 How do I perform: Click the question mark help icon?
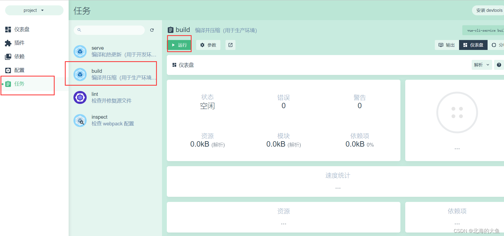499,65
